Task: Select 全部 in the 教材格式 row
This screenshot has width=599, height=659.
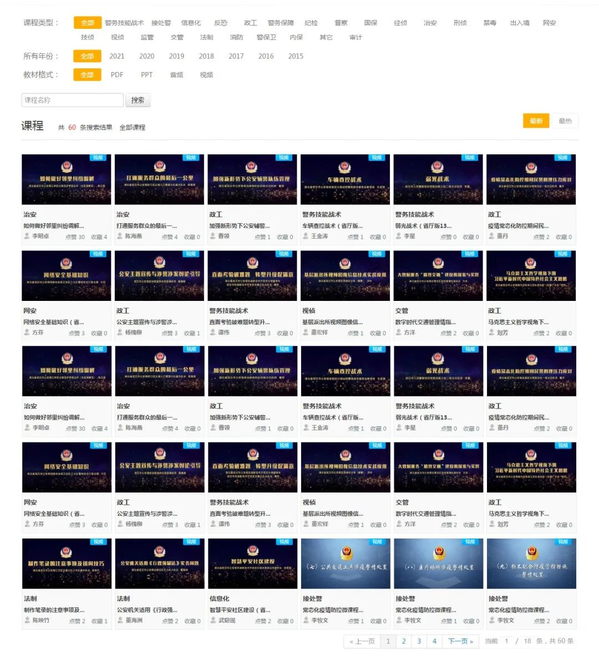Action: click(x=87, y=75)
